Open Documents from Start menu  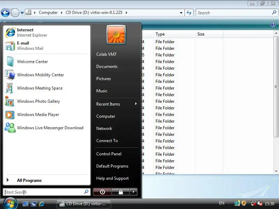(107, 67)
